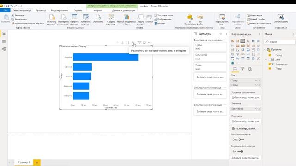This screenshot has width=296, height=166.
Task: Switch to Data view in left sidebar
Action: click(4, 41)
